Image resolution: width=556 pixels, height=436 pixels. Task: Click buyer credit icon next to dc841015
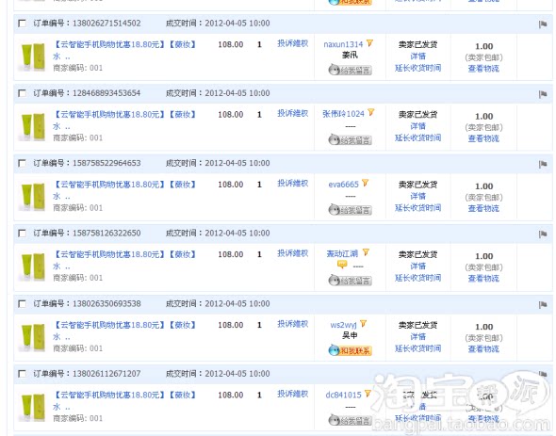coord(368,394)
